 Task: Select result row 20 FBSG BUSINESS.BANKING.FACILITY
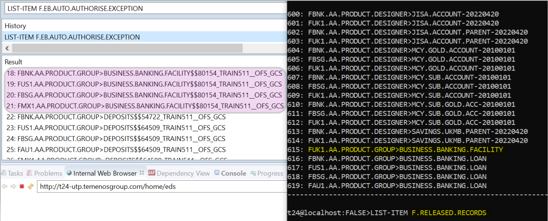pyautogui.click(x=144, y=95)
